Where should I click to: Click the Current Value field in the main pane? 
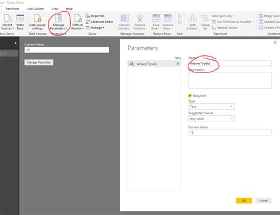coord(67,50)
